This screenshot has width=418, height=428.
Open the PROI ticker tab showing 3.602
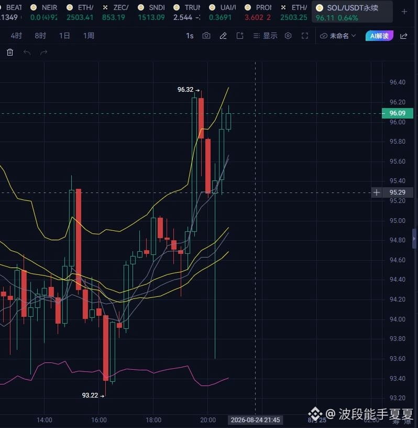pyautogui.click(x=258, y=12)
